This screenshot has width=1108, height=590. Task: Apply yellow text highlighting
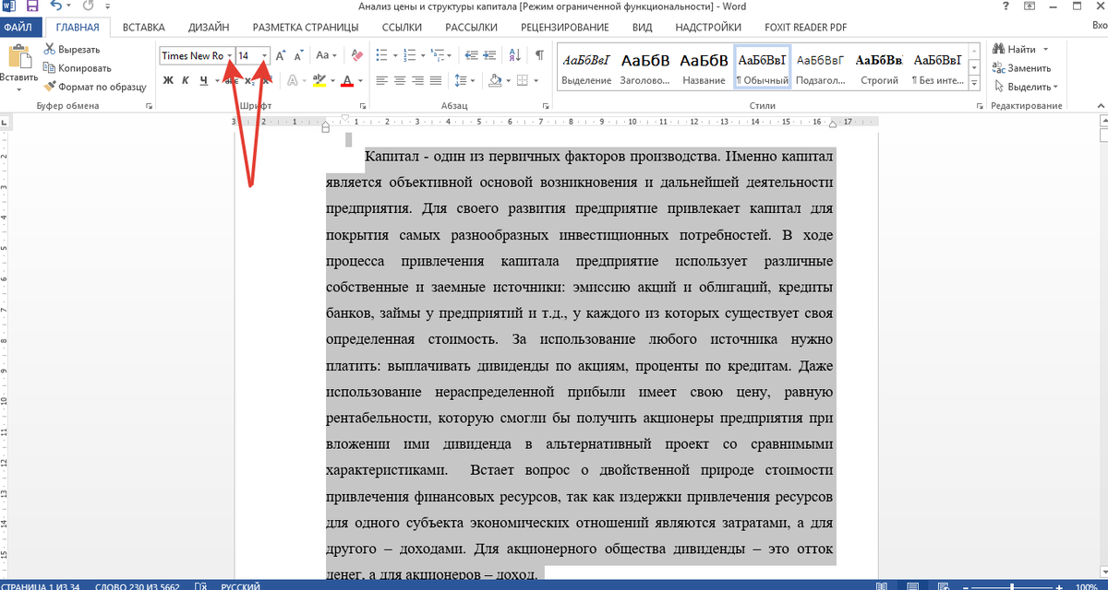click(319, 82)
